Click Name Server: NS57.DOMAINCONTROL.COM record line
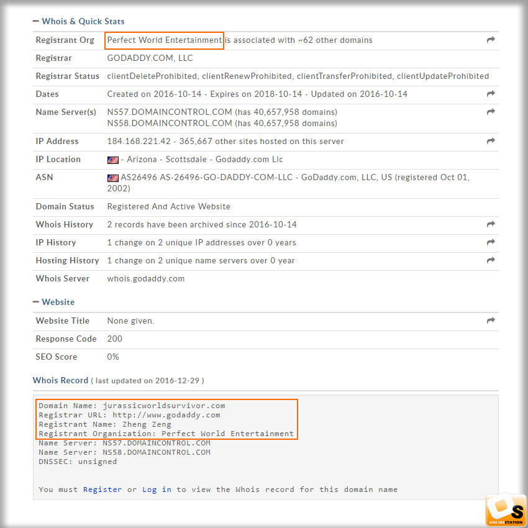The height and width of the screenshot is (528, 528). tap(125, 443)
